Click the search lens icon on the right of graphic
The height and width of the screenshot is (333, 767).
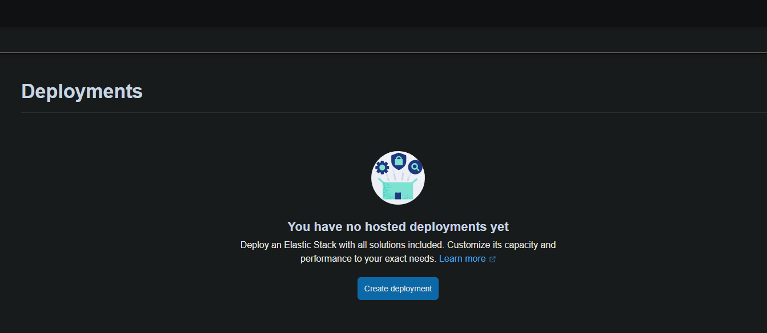[415, 168]
